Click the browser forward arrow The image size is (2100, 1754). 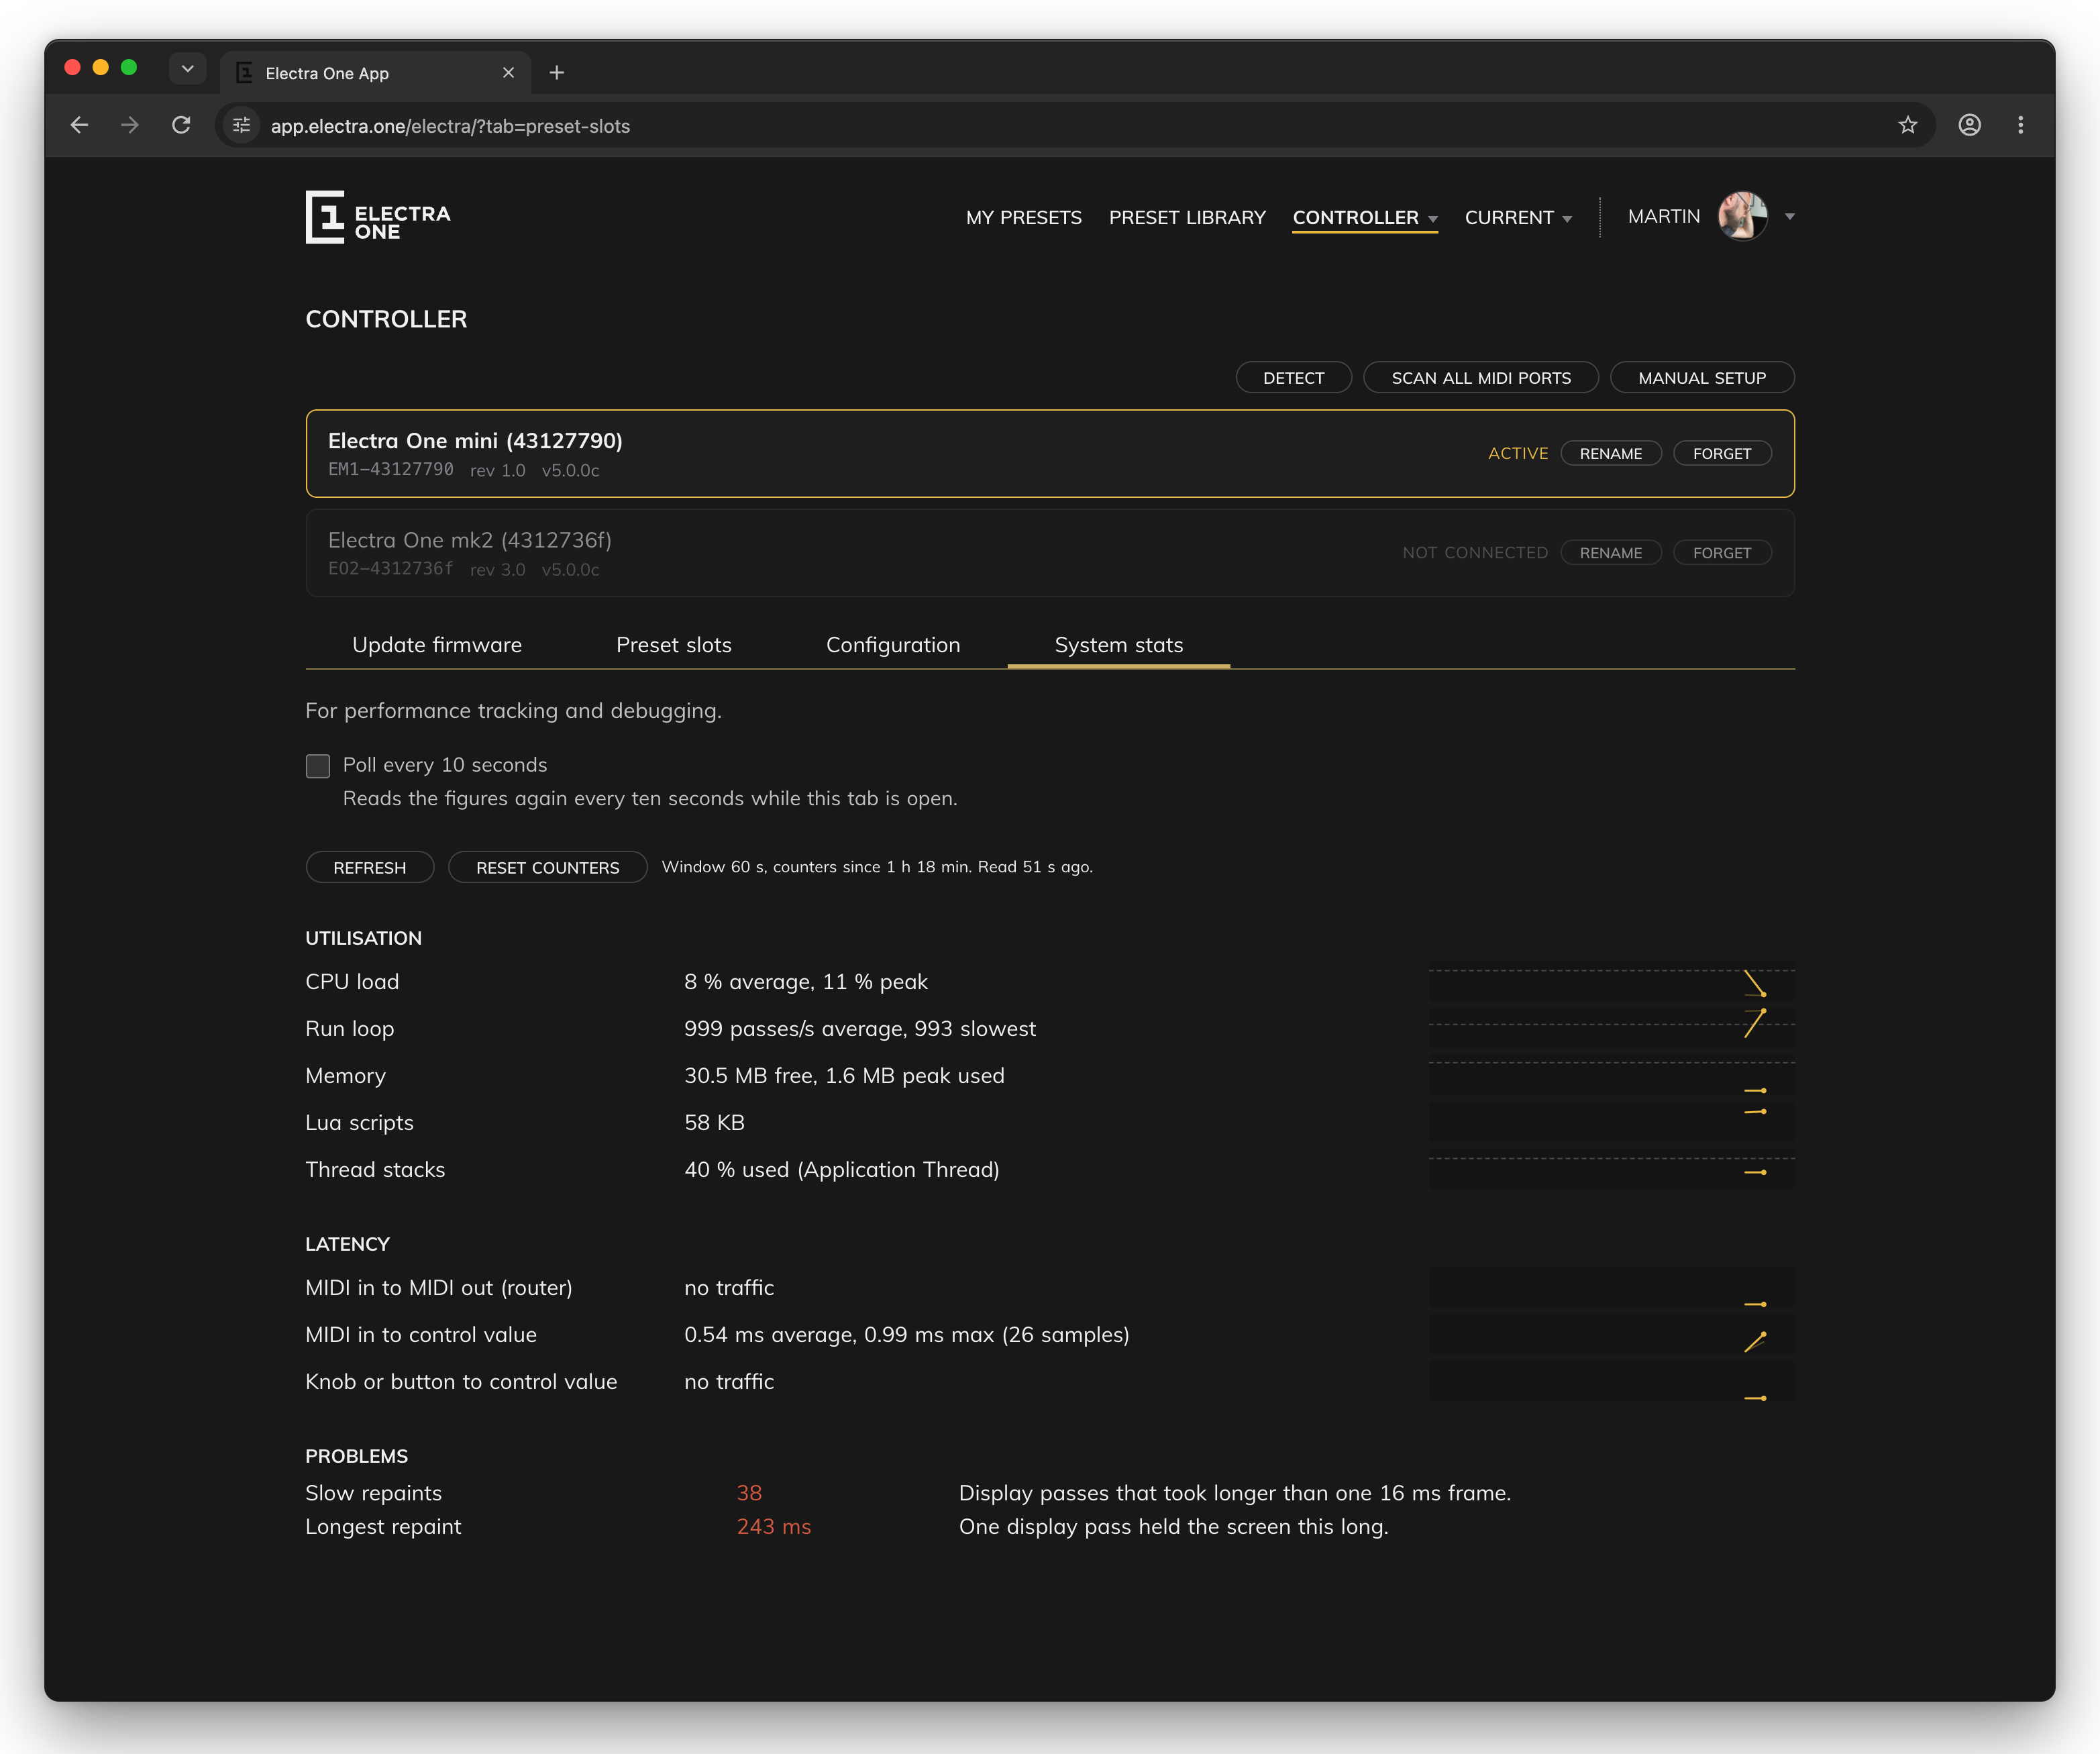coord(130,125)
